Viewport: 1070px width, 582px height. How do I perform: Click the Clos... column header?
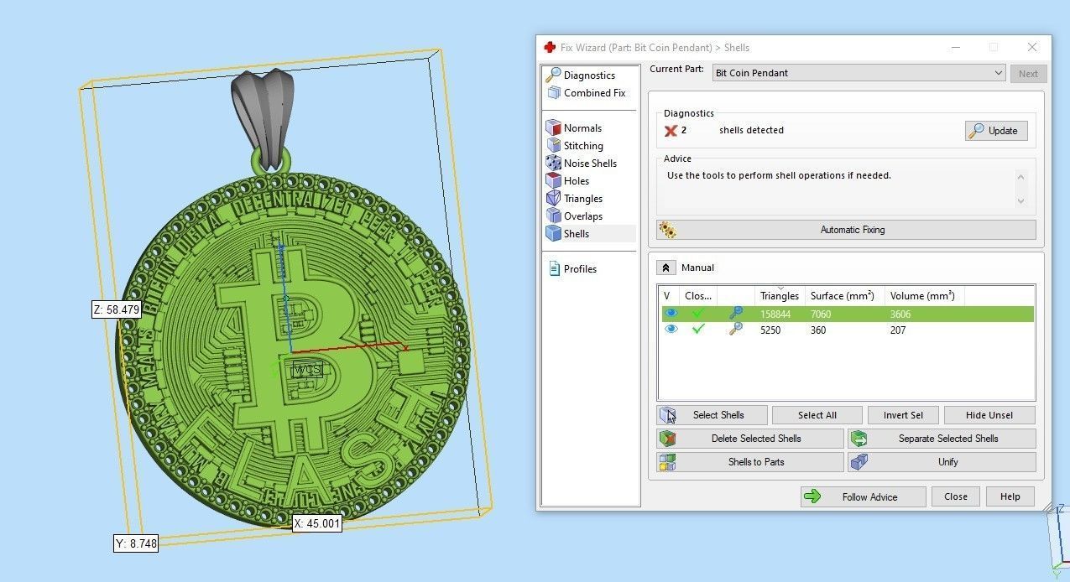click(698, 295)
